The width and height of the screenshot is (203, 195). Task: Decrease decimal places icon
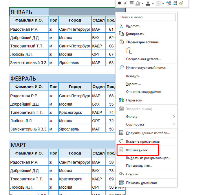click(x=175, y=3)
